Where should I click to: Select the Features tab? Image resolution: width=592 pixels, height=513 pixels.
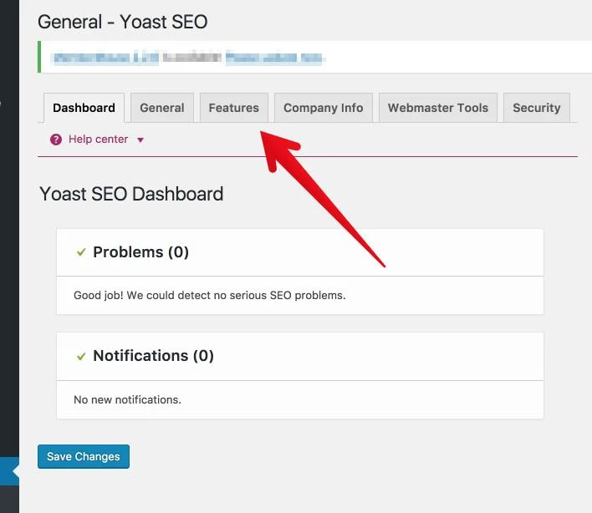tap(233, 108)
